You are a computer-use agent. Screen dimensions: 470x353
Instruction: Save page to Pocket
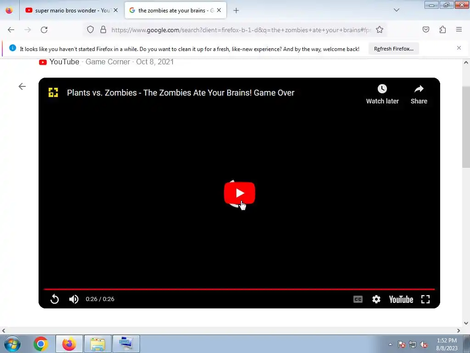click(x=425, y=30)
